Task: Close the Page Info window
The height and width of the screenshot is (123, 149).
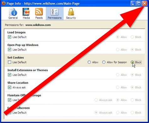Action: coord(145,3)
